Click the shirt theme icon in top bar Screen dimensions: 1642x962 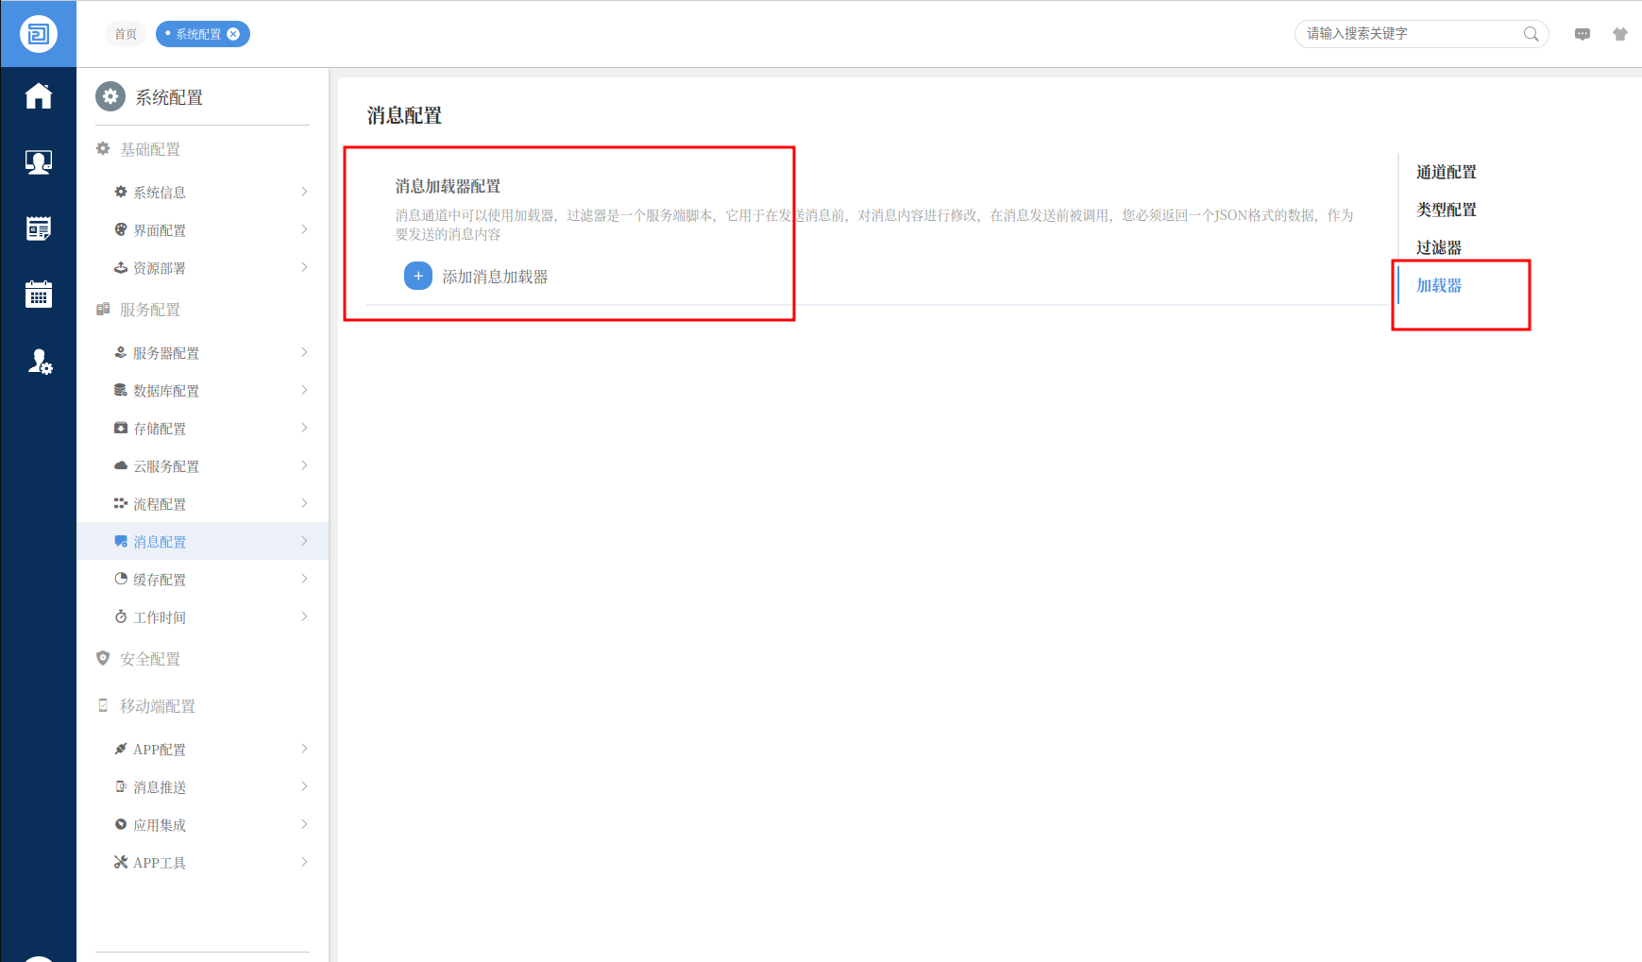(1620, 34)
